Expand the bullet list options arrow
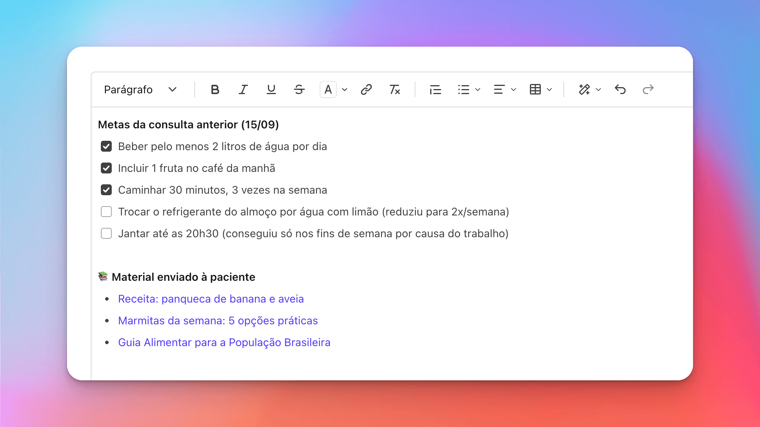The image size is (760, 427). 478,90
